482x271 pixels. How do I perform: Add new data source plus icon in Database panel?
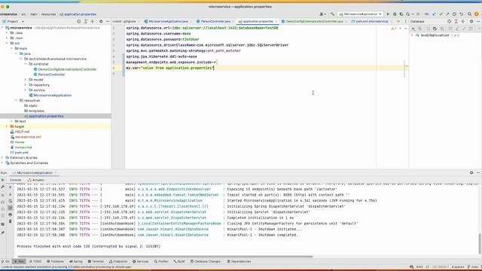(x=413, y=29)
